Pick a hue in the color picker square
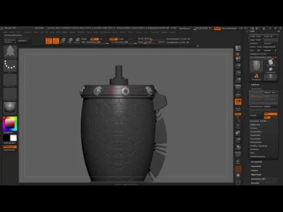This screenshot has height=212, width=283. tap(9, 124)
